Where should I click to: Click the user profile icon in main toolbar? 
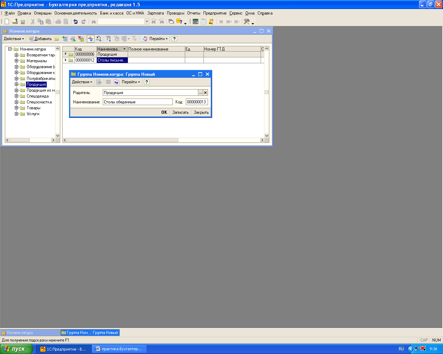211,21
